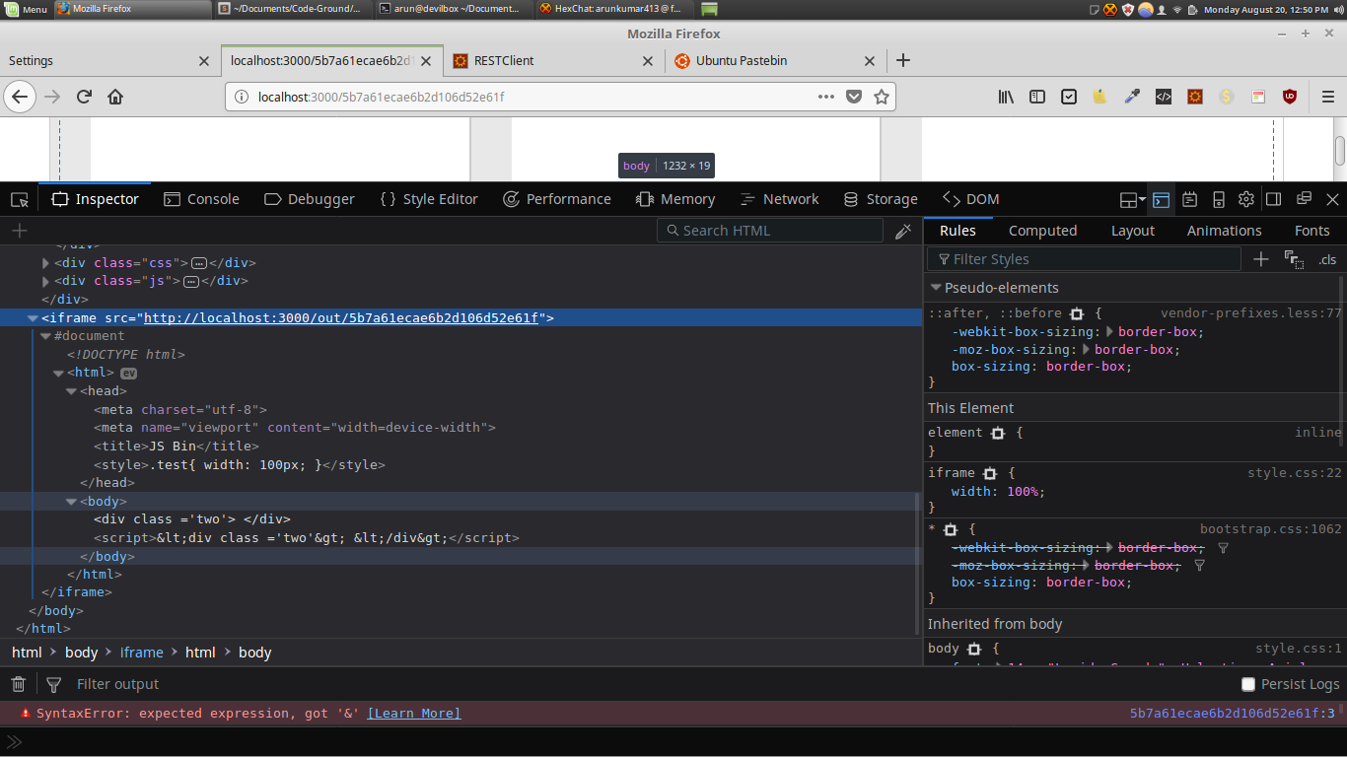This screenshot has height=757, width=1347.
Task: Collapse the html node in iframe
Action: click(x=58, y=374)
